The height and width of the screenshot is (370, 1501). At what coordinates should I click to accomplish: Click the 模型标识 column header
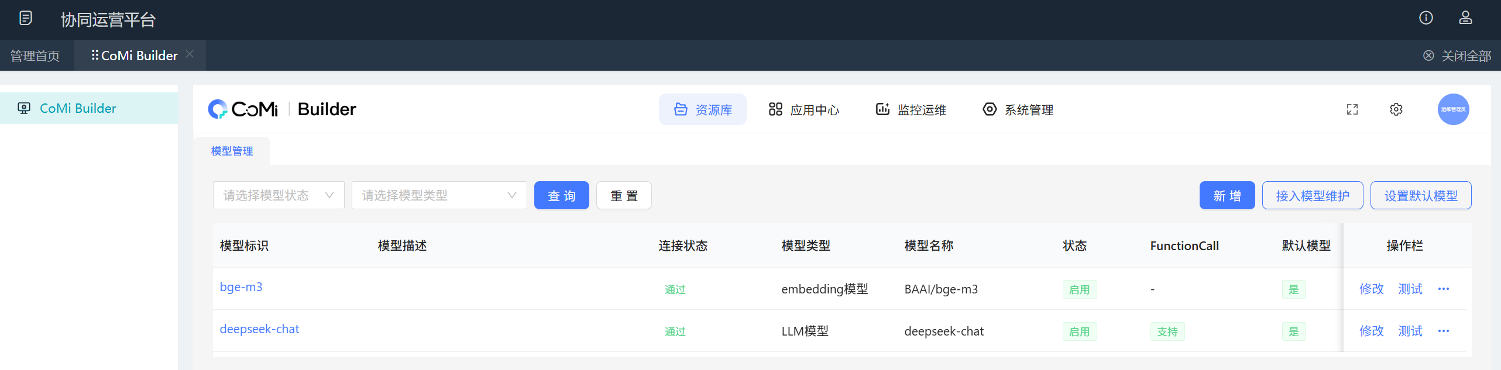[244, 245]
